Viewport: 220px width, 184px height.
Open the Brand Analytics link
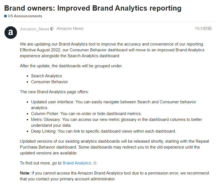pyautogui.click(x=77, y=163)
